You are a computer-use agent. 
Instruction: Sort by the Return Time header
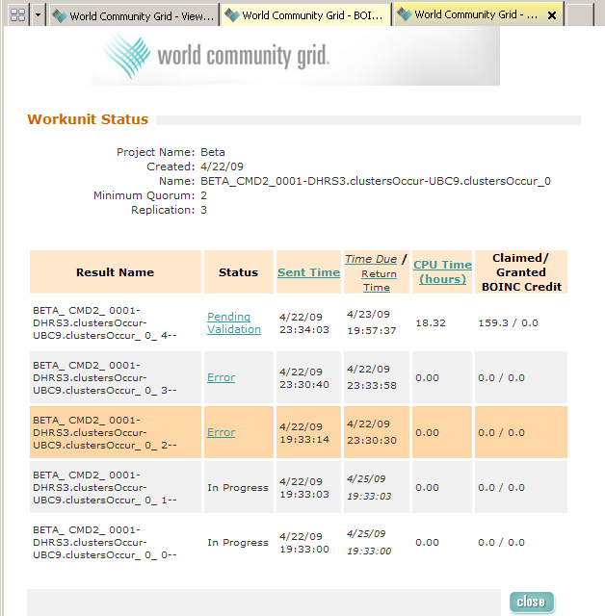point(377,280)
